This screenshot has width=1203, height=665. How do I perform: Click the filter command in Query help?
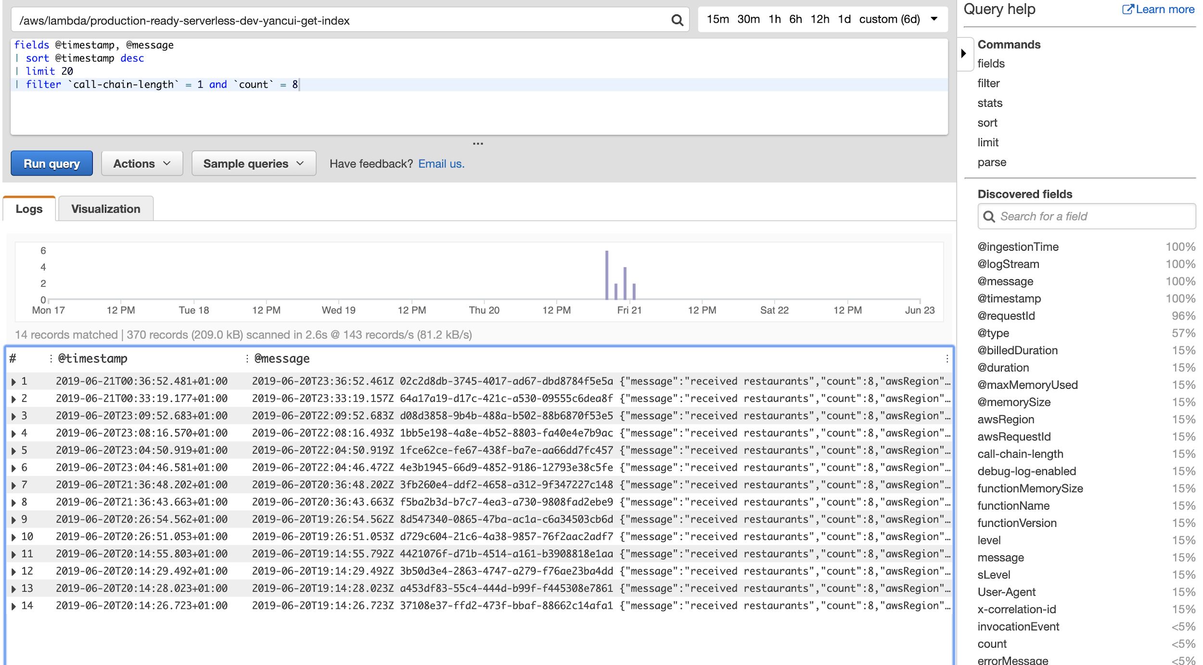point(988,84)
